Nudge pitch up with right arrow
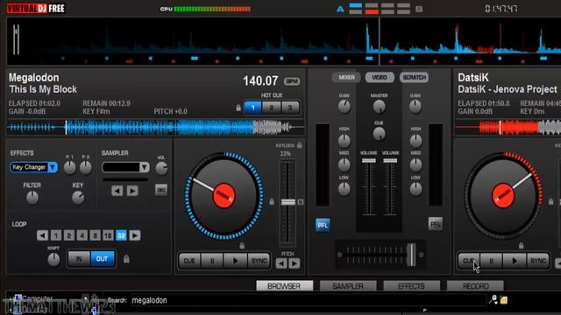The height and width of the screenshot is (315, 561). (295, 263)
